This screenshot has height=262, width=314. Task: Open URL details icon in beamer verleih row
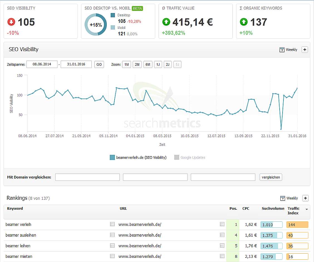[x=222, y=224]
